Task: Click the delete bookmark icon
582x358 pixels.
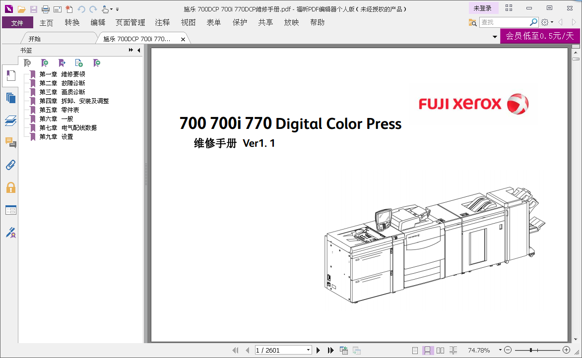Action: (27, 63)
